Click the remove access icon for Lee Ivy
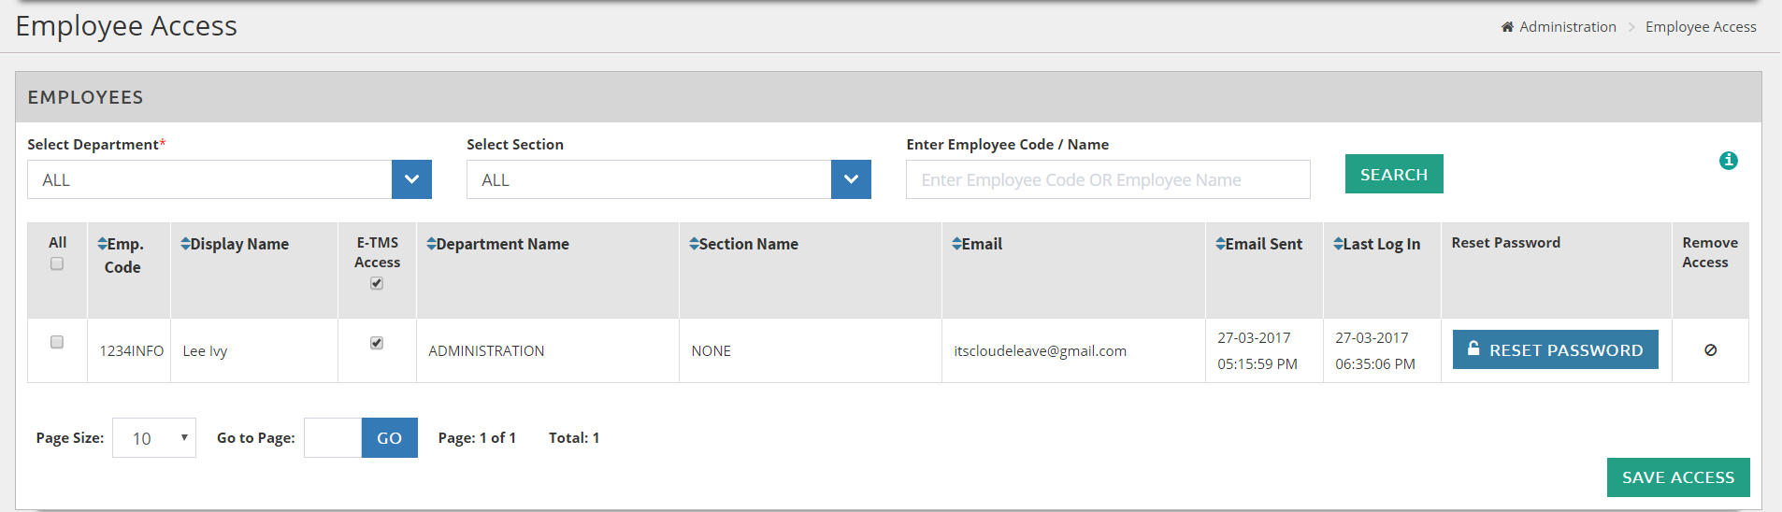The height and width of the screenshot is (512, 1782). (x=1710, y=350)
